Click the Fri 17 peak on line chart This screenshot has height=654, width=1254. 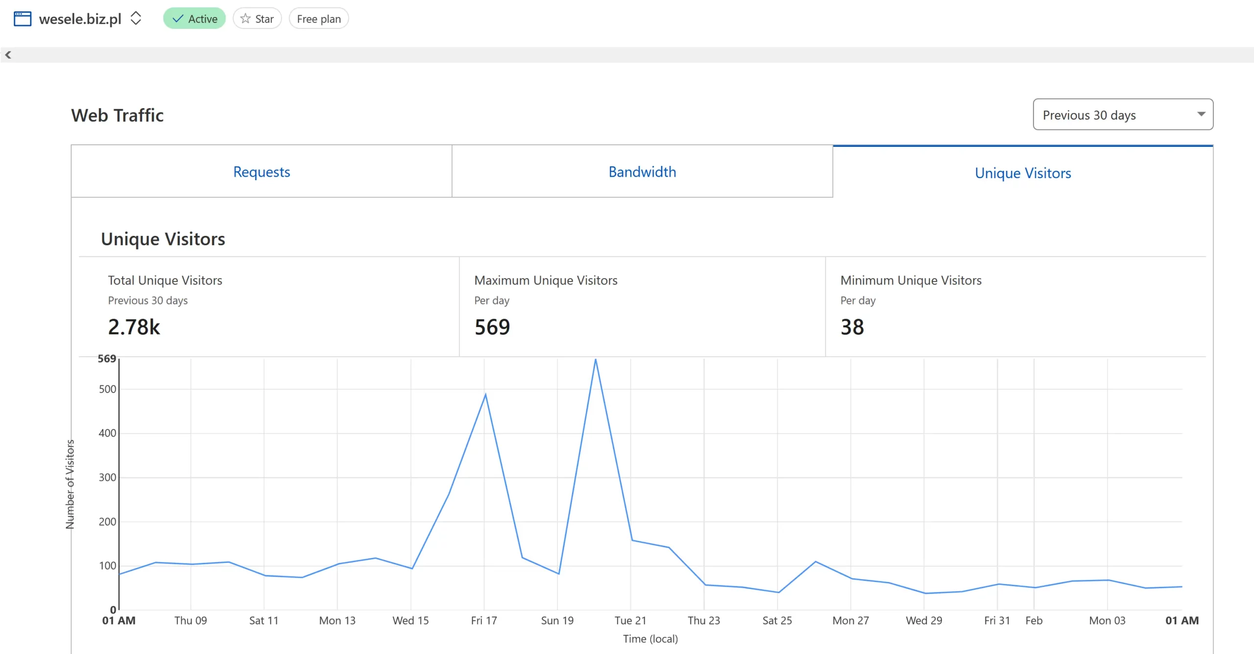(485, 395)
